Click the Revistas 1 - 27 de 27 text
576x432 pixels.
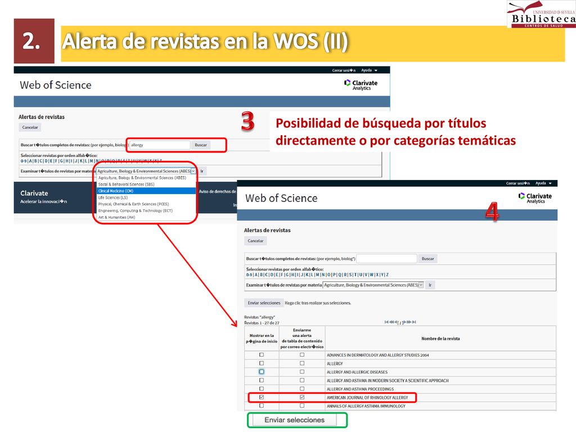(262, 323)
